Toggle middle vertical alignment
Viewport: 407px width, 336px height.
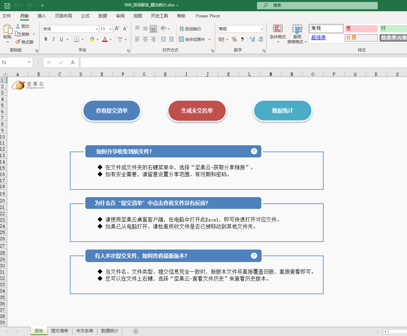(x=145, y=29)
